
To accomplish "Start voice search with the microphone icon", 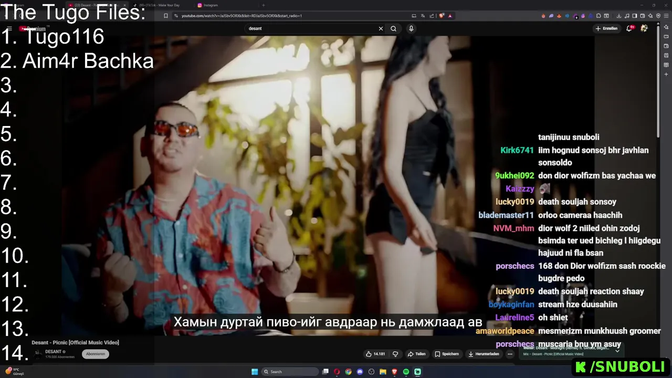I will point(411,28).
